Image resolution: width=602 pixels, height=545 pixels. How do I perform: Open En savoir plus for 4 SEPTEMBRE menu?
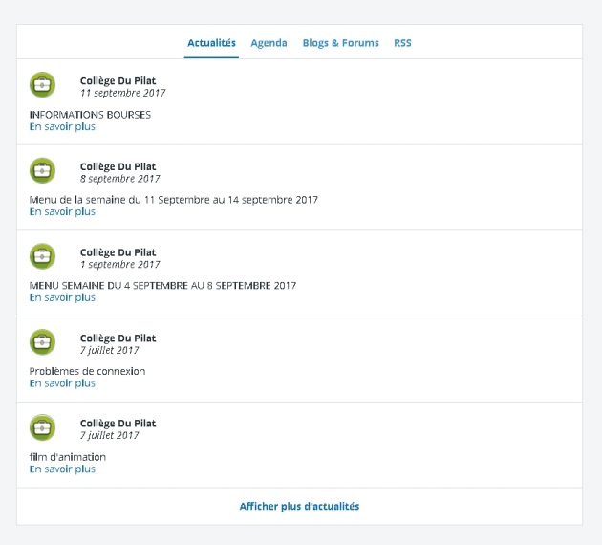point(62,297)
